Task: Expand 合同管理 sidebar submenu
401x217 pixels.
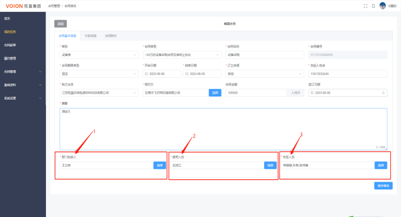Action: 23,72
